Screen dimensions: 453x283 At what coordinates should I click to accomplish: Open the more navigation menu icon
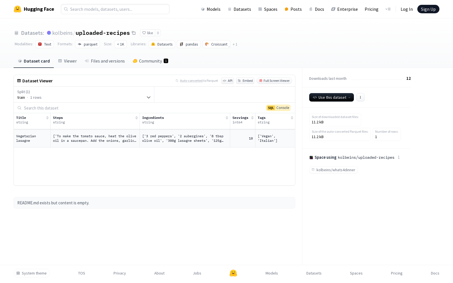388,9
